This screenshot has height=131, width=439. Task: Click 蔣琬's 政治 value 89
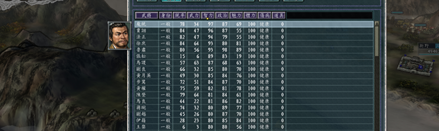tap(225, 108)
